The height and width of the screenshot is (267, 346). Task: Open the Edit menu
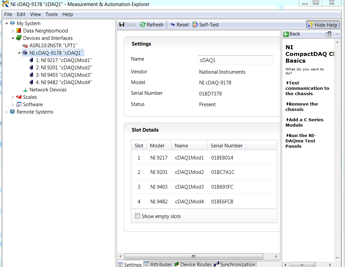pos(21,14)
